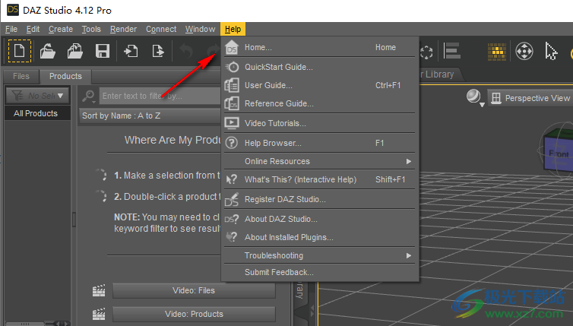Image resolution: width=573 pixels, height=326 pixels.
Task: Open the Create menu
Action: pos(61,29)
